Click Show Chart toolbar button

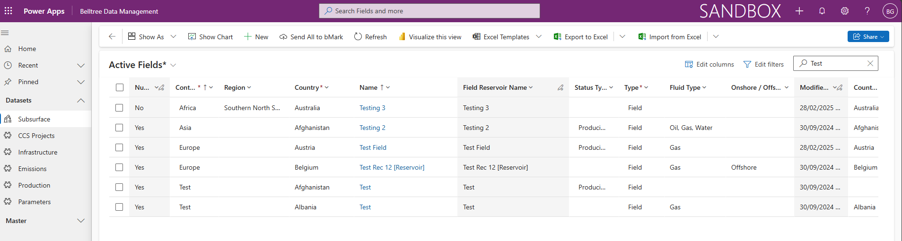[x=210, y=36]
